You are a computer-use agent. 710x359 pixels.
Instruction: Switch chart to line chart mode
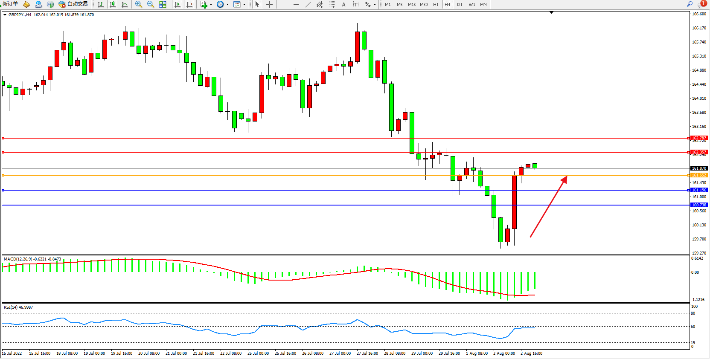click(x=125, y=4)
